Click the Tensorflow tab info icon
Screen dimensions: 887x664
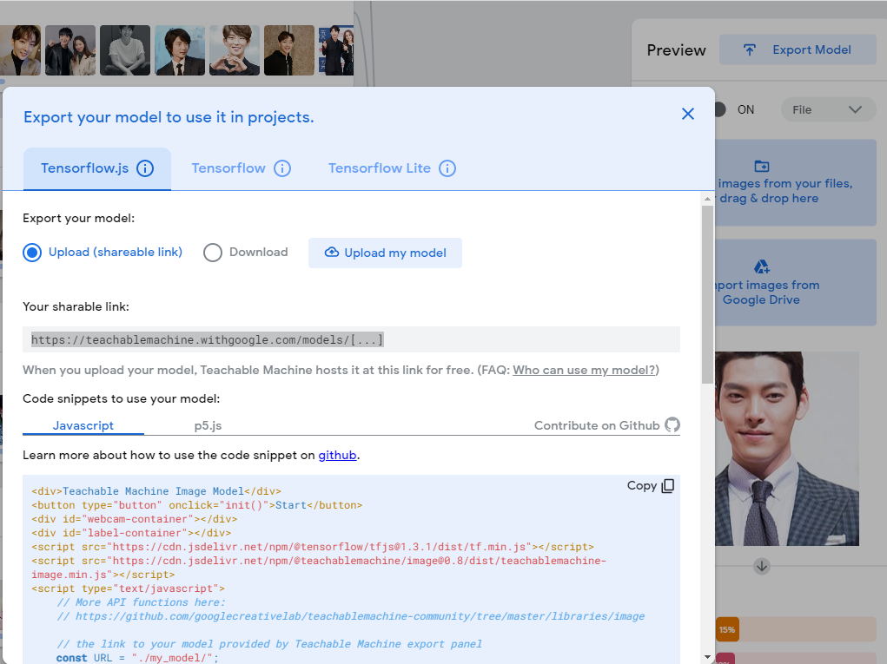pyautogui.click(x=282, y=168)
